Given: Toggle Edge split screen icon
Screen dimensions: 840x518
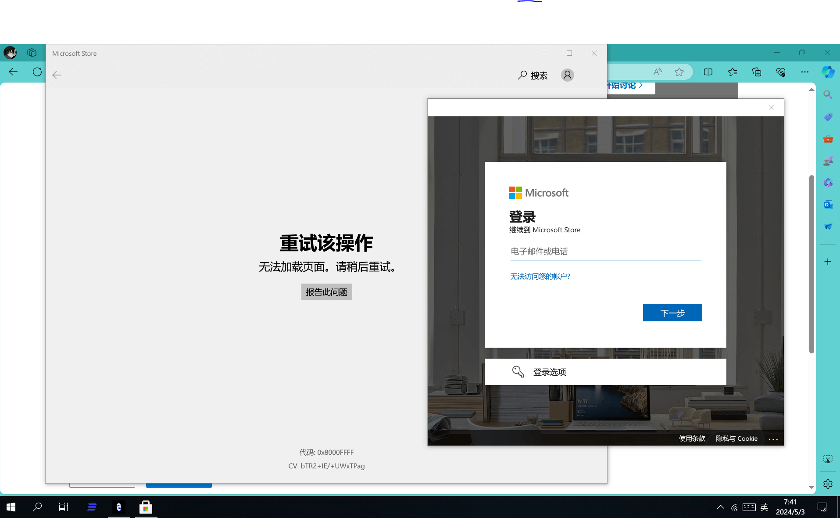Looking at the screenshot, I should (708, 72).
